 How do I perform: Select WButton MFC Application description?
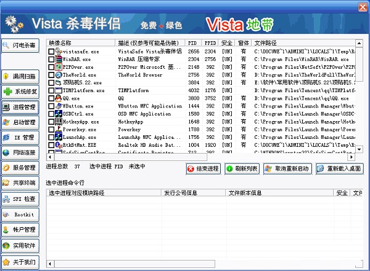[x=150, y=106]
